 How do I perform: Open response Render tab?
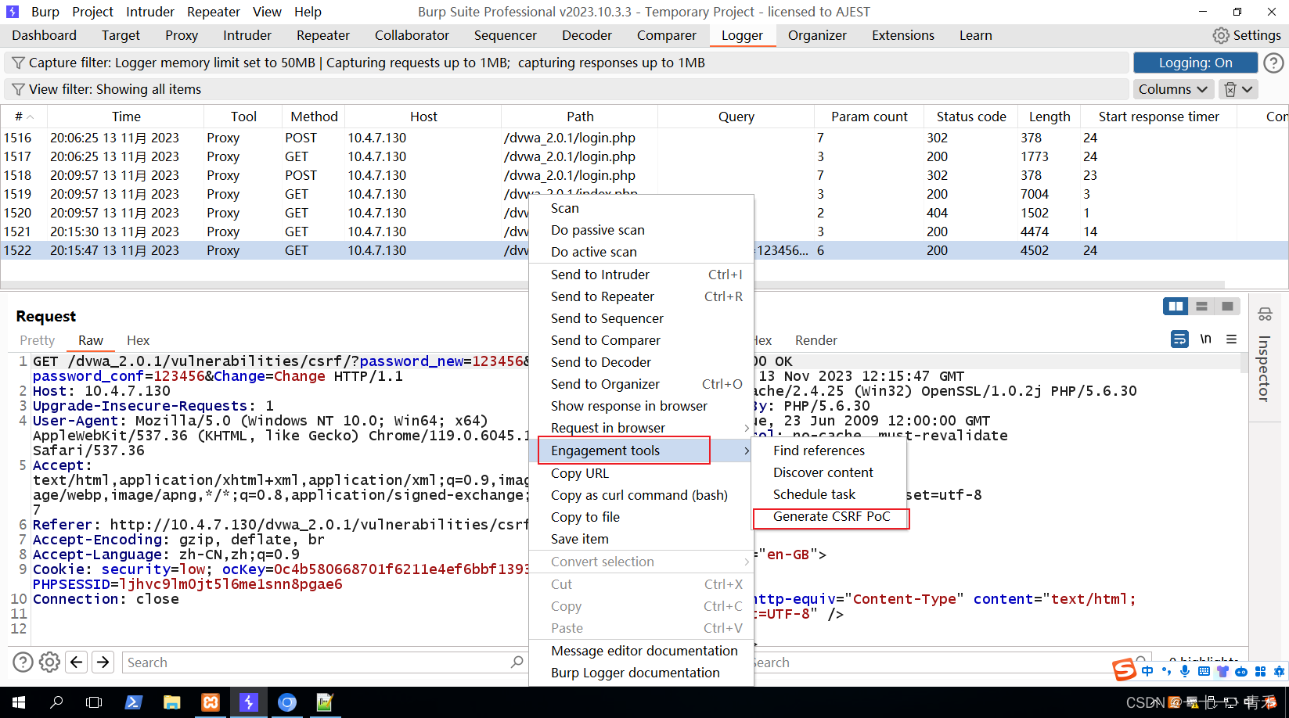[816, 340]
